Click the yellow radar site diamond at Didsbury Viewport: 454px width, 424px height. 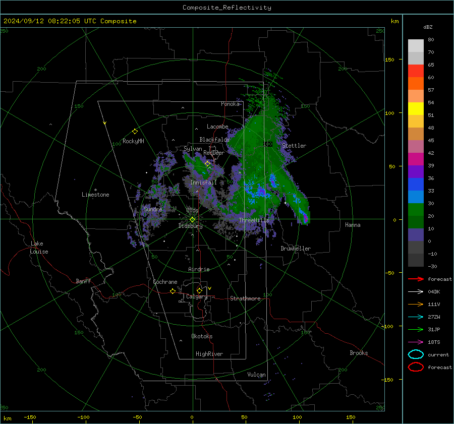coord(192,220)
